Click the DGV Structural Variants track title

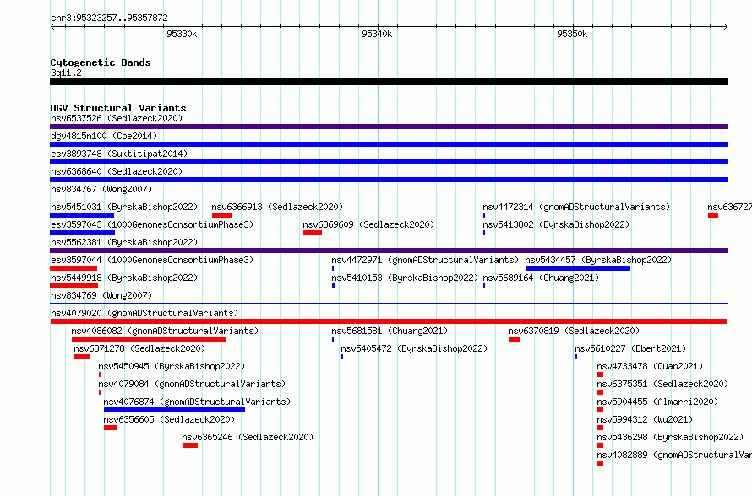(x=118, y=108)
